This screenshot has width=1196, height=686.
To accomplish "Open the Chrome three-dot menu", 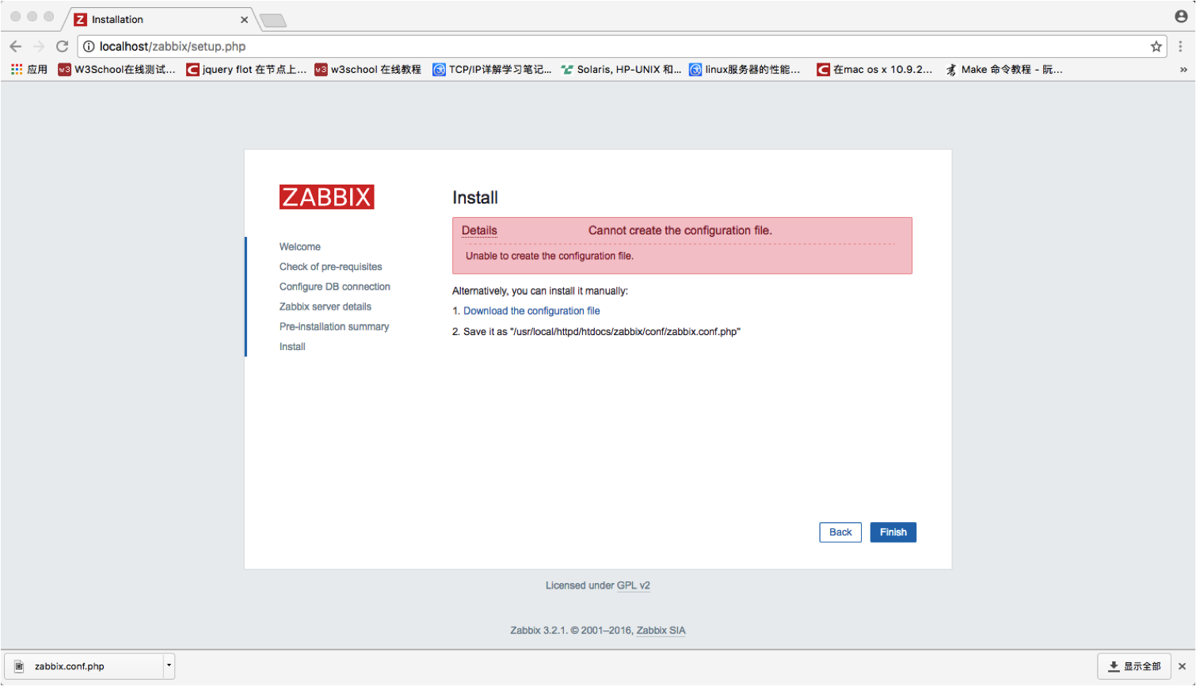I will (x=1180, y=47).
